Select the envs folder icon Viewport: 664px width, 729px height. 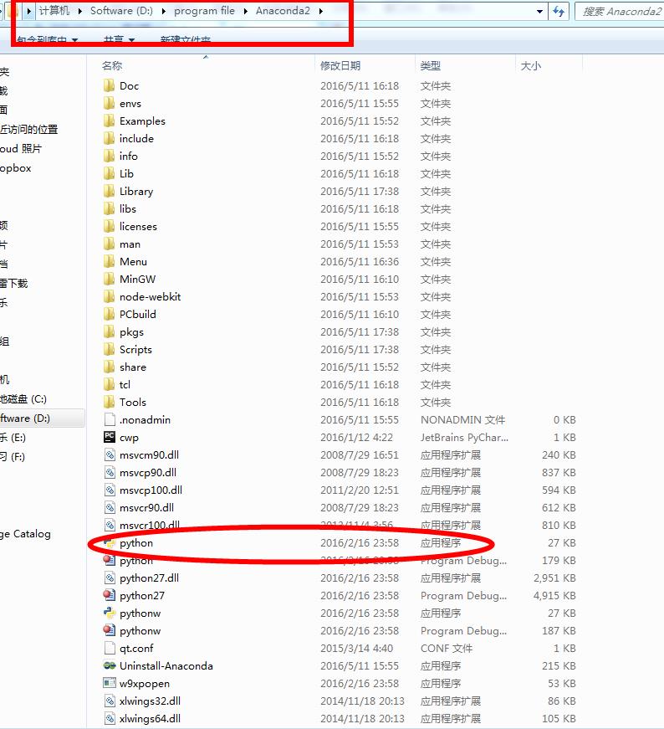(x=110, y=103)
